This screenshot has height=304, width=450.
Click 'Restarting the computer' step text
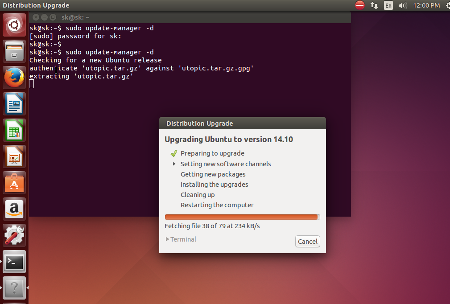pos(217,205)
